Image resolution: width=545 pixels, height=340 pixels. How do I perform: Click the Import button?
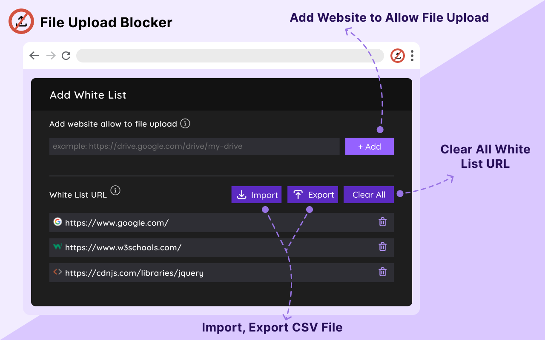pos(256,195)
